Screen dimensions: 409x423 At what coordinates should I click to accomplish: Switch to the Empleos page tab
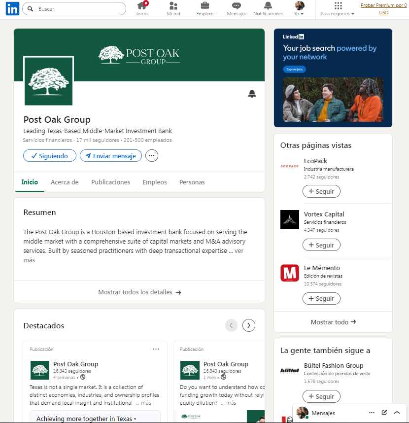pyautogui.click(x=155, y=182)
